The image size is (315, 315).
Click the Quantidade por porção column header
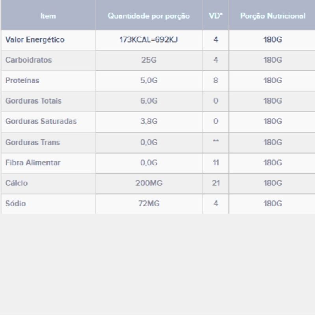point(148,16)
